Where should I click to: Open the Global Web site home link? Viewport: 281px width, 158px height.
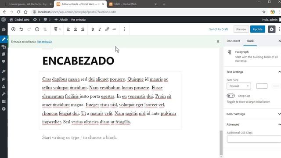pyautogui.click(x=19, y=19)
